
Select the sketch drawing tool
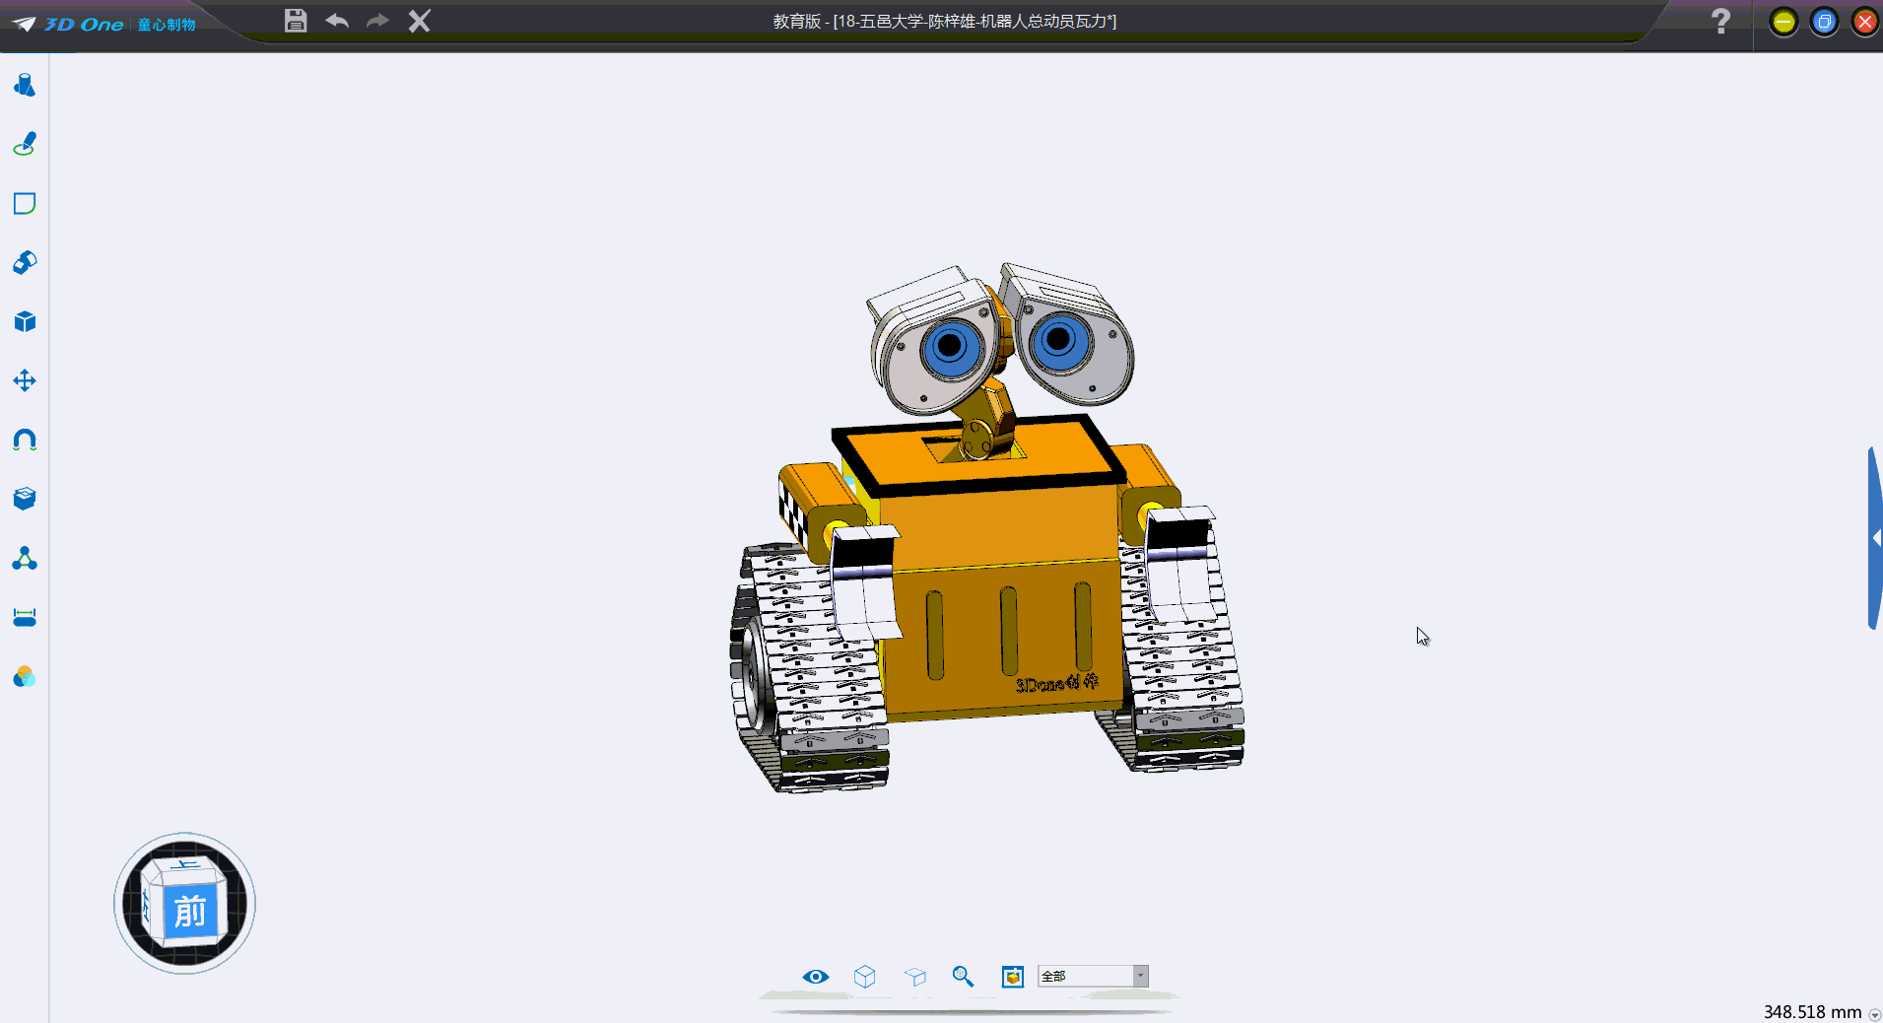pos(25,145)
